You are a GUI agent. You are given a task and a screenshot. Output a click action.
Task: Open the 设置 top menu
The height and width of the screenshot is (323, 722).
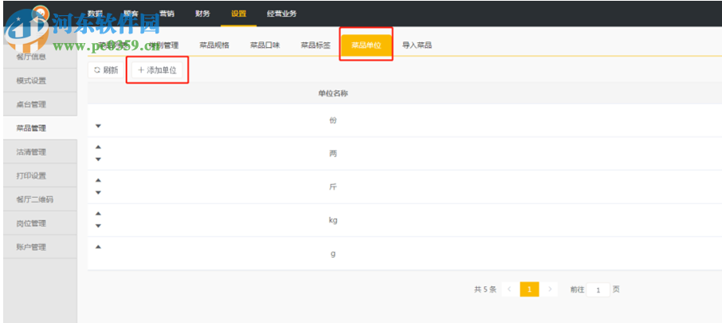238,14
